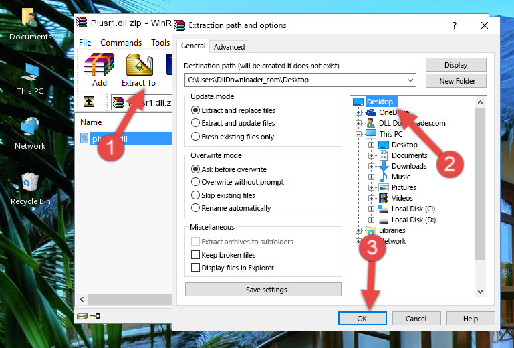Close the Extraction path dialog
The image size is (514, 348).
tap(485, 25)
